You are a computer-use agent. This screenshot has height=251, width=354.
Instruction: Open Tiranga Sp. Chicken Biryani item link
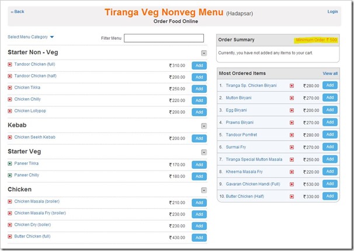251,86
